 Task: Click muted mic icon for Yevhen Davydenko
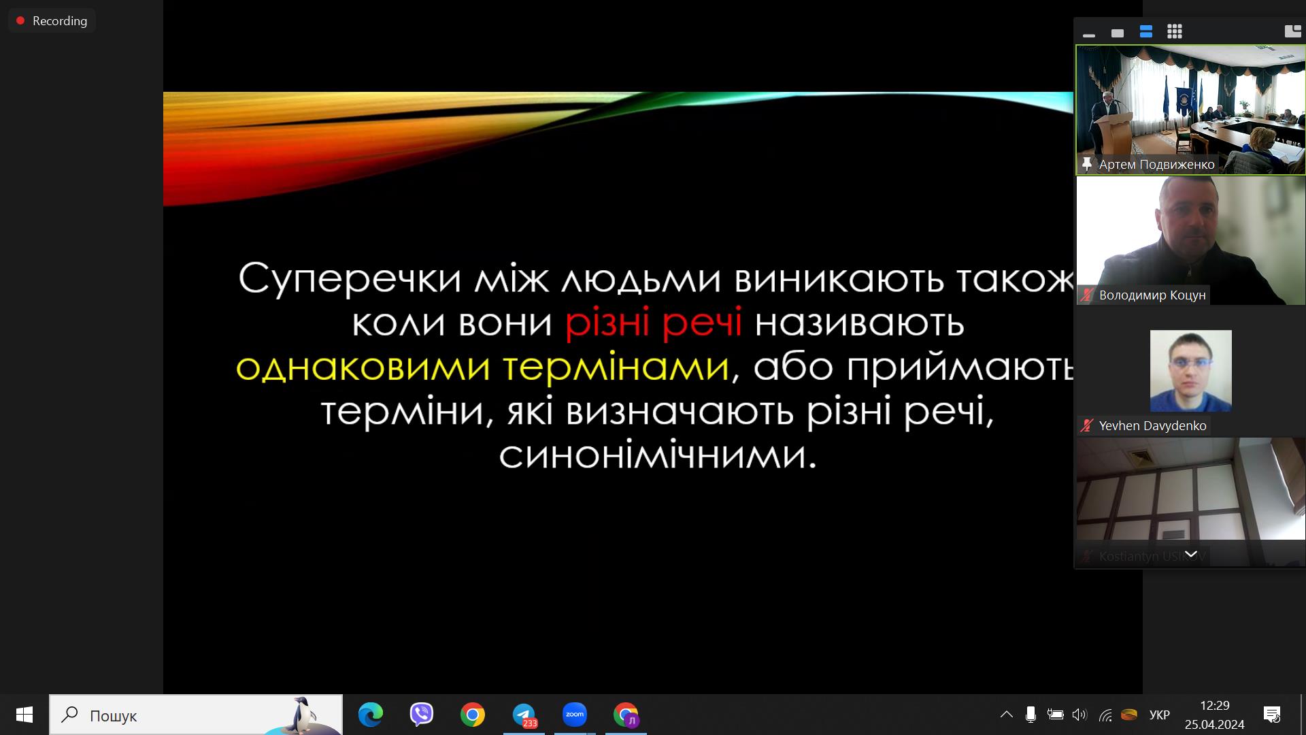[x=1087, y=425]
